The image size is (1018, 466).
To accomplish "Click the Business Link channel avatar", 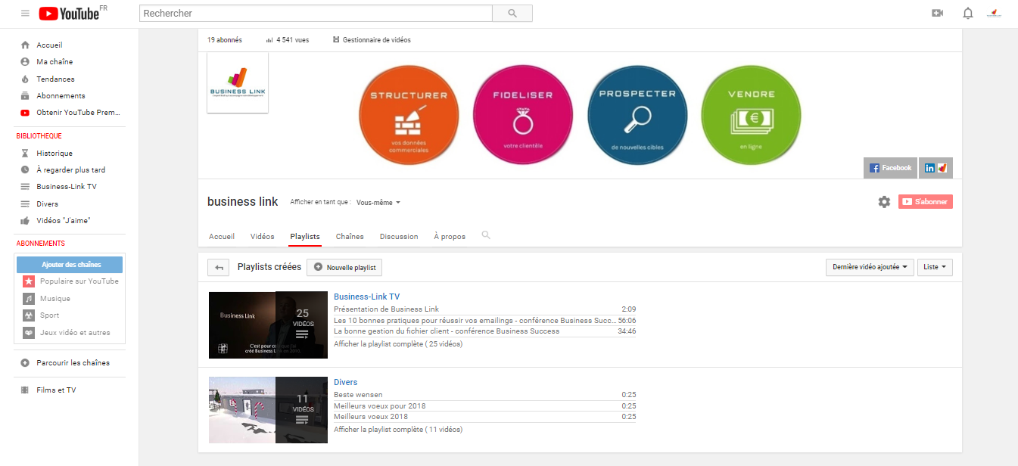I will [x=238, y=82].
